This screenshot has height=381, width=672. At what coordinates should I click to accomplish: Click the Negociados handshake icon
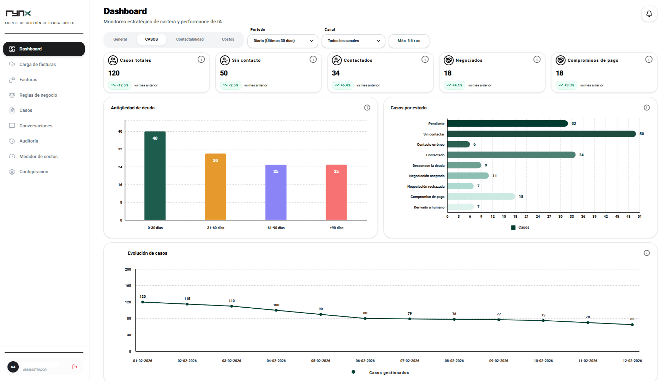coord(449,60)
